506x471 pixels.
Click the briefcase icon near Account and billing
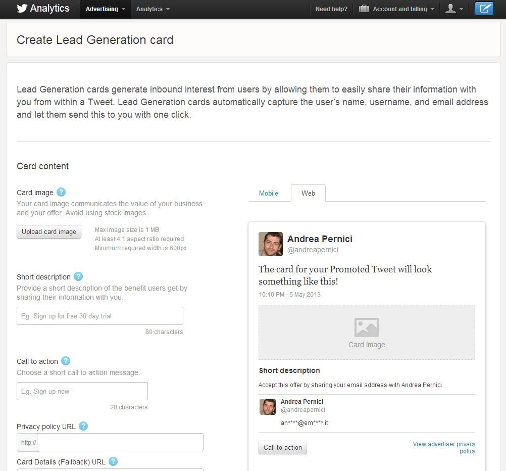pyautogui.click(x=363, y=8)
